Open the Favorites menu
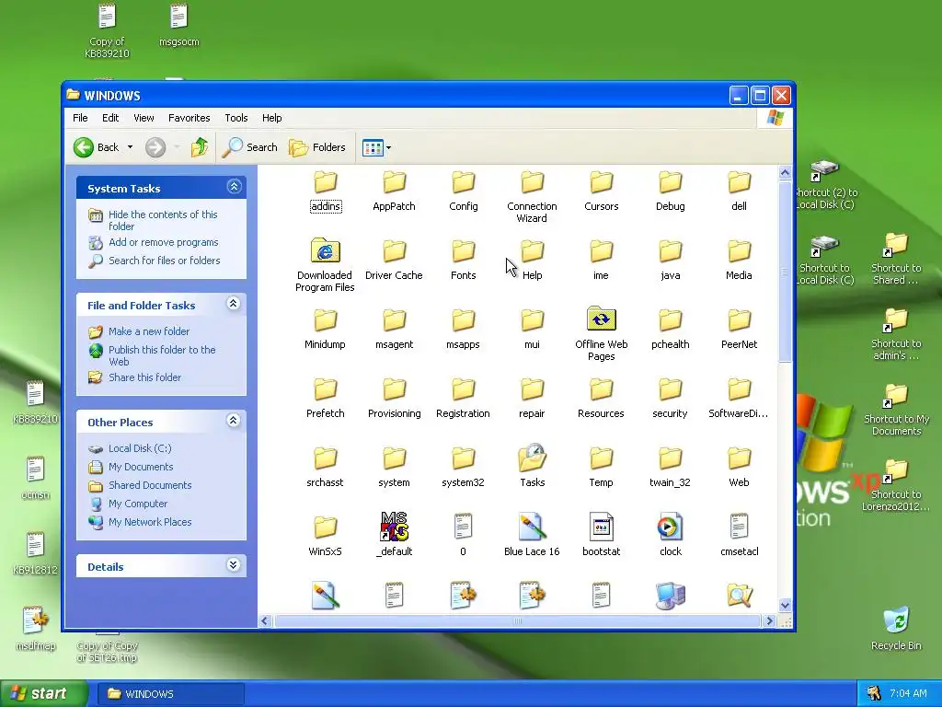 (x=190, y=118)
